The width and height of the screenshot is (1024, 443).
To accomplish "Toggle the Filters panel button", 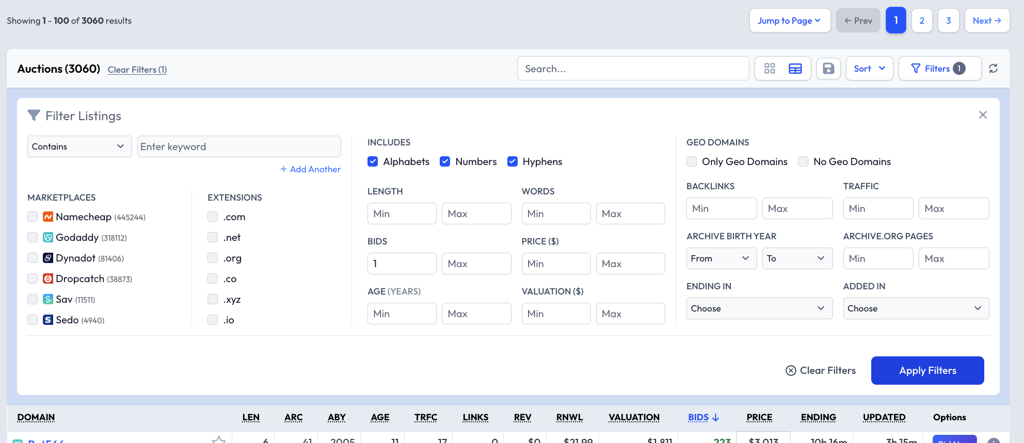I will (940, 69).
